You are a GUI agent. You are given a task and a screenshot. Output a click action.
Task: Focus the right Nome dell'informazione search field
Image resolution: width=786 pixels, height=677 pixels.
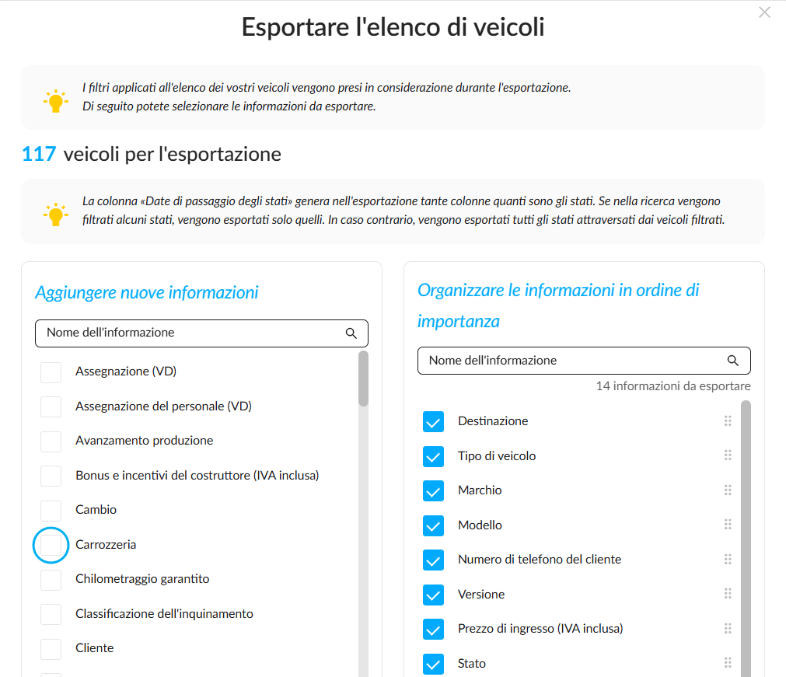point(584,361)
